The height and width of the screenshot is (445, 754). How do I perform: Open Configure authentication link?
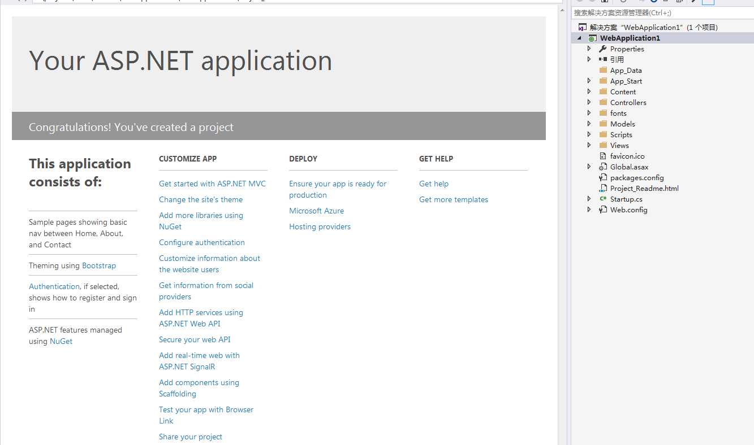[x=202, y=242]
